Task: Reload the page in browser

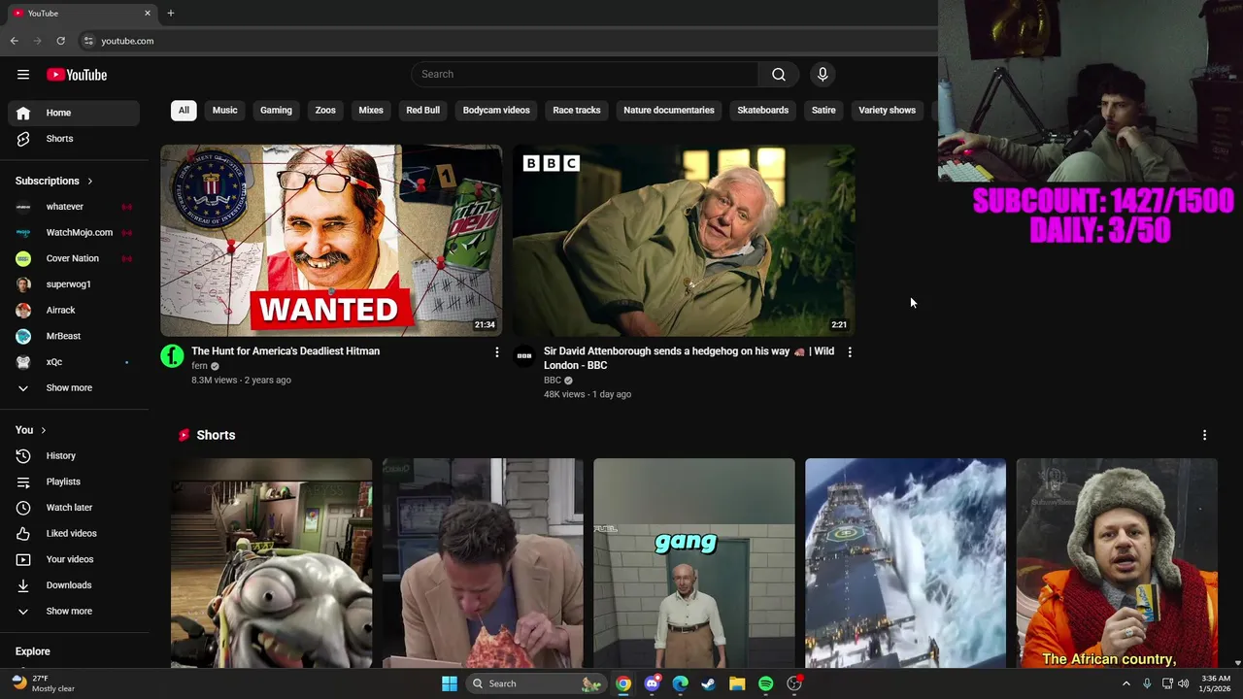Action: pos(60,41)
